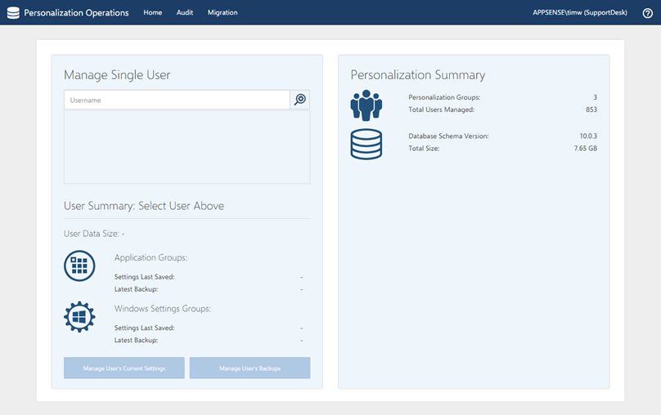Select the Windows Settings Groups gear icon
Image resolution: width=661 pixels, height=415 pixels.
coord(79,317)
